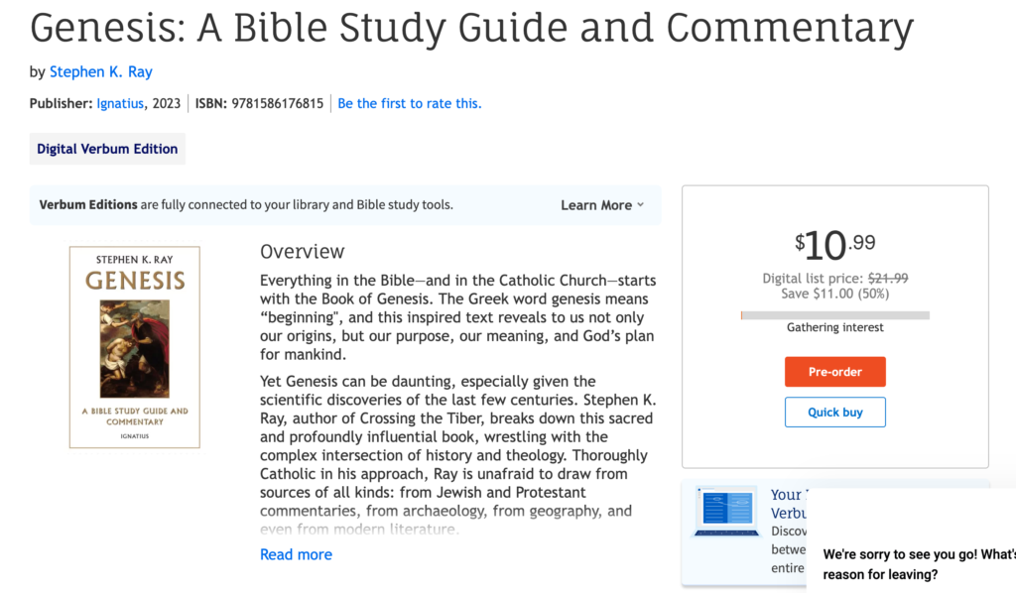Click the Verbum Editions info banner text

coord(246,204)
